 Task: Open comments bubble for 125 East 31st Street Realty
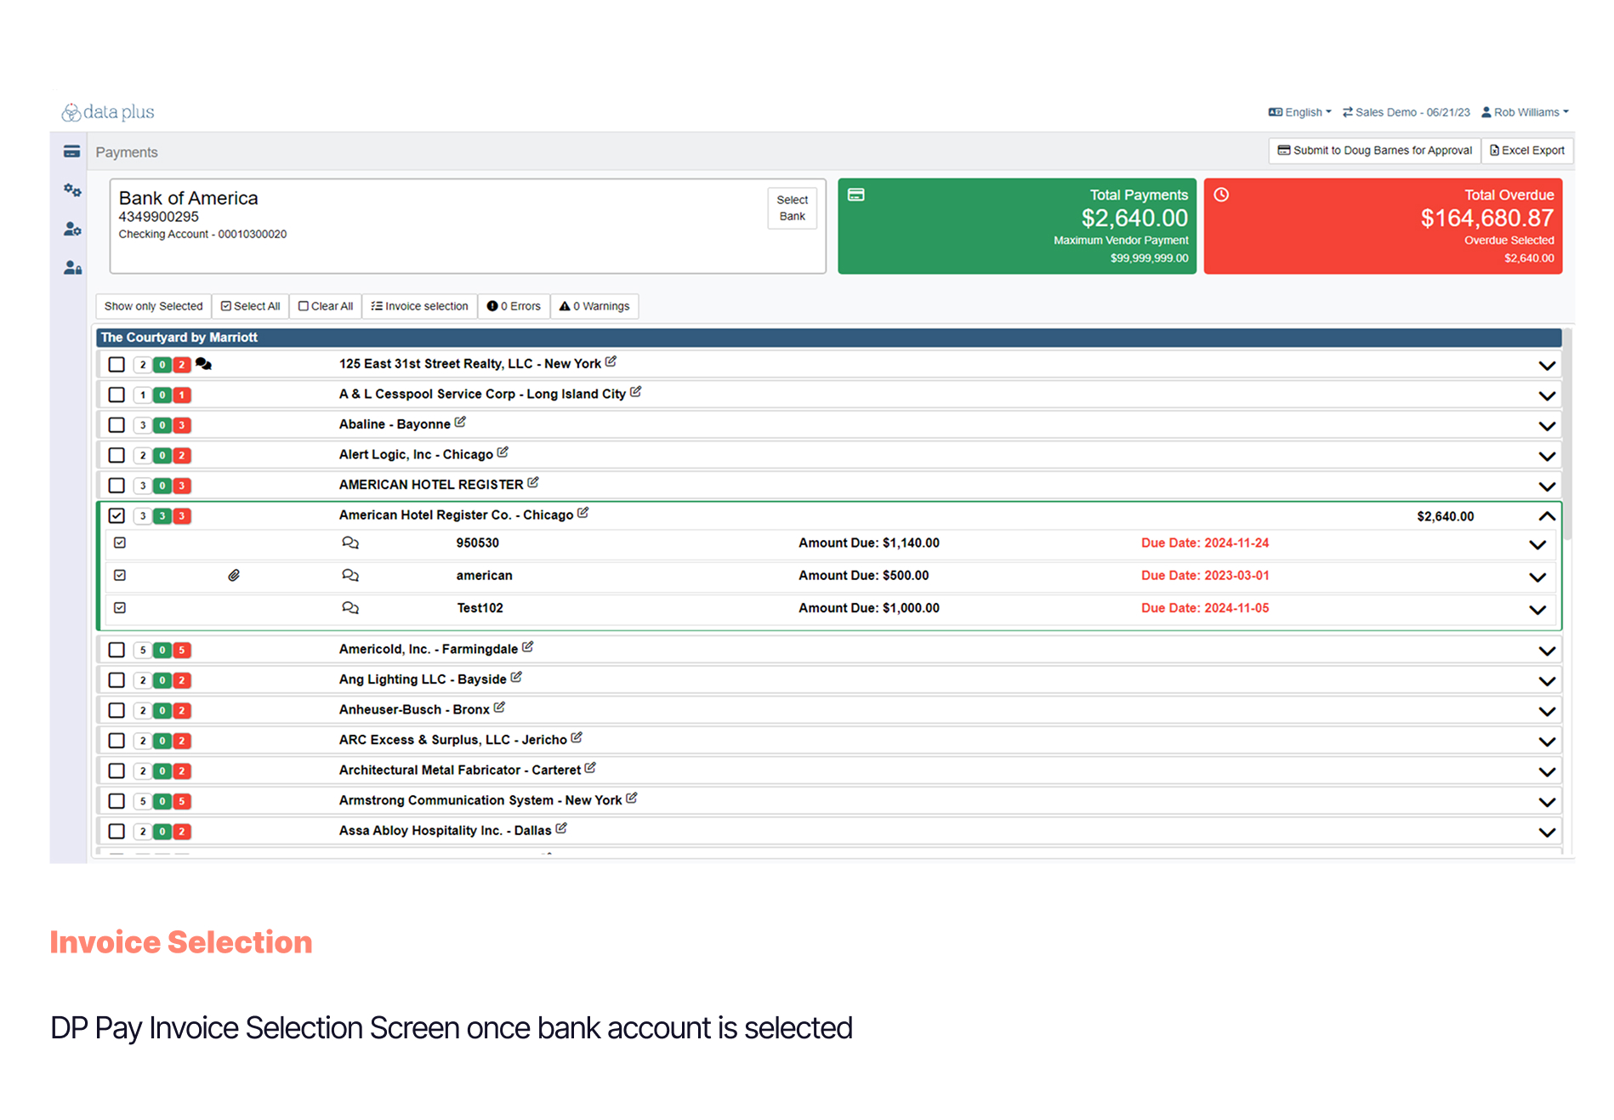coord(203,364)
